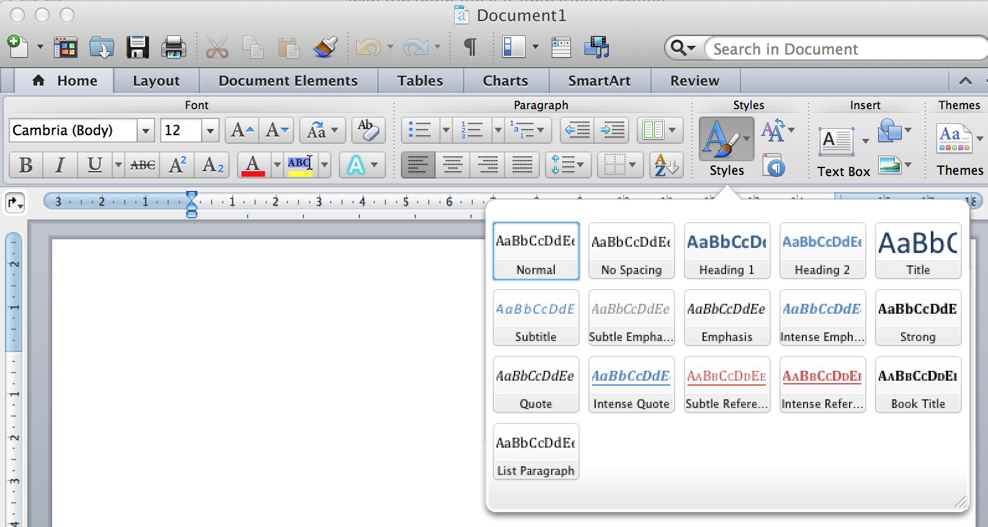Switch to the Layout tab
Image resolution: width=988 pixels, height=527 pixels.
(156, 81)
